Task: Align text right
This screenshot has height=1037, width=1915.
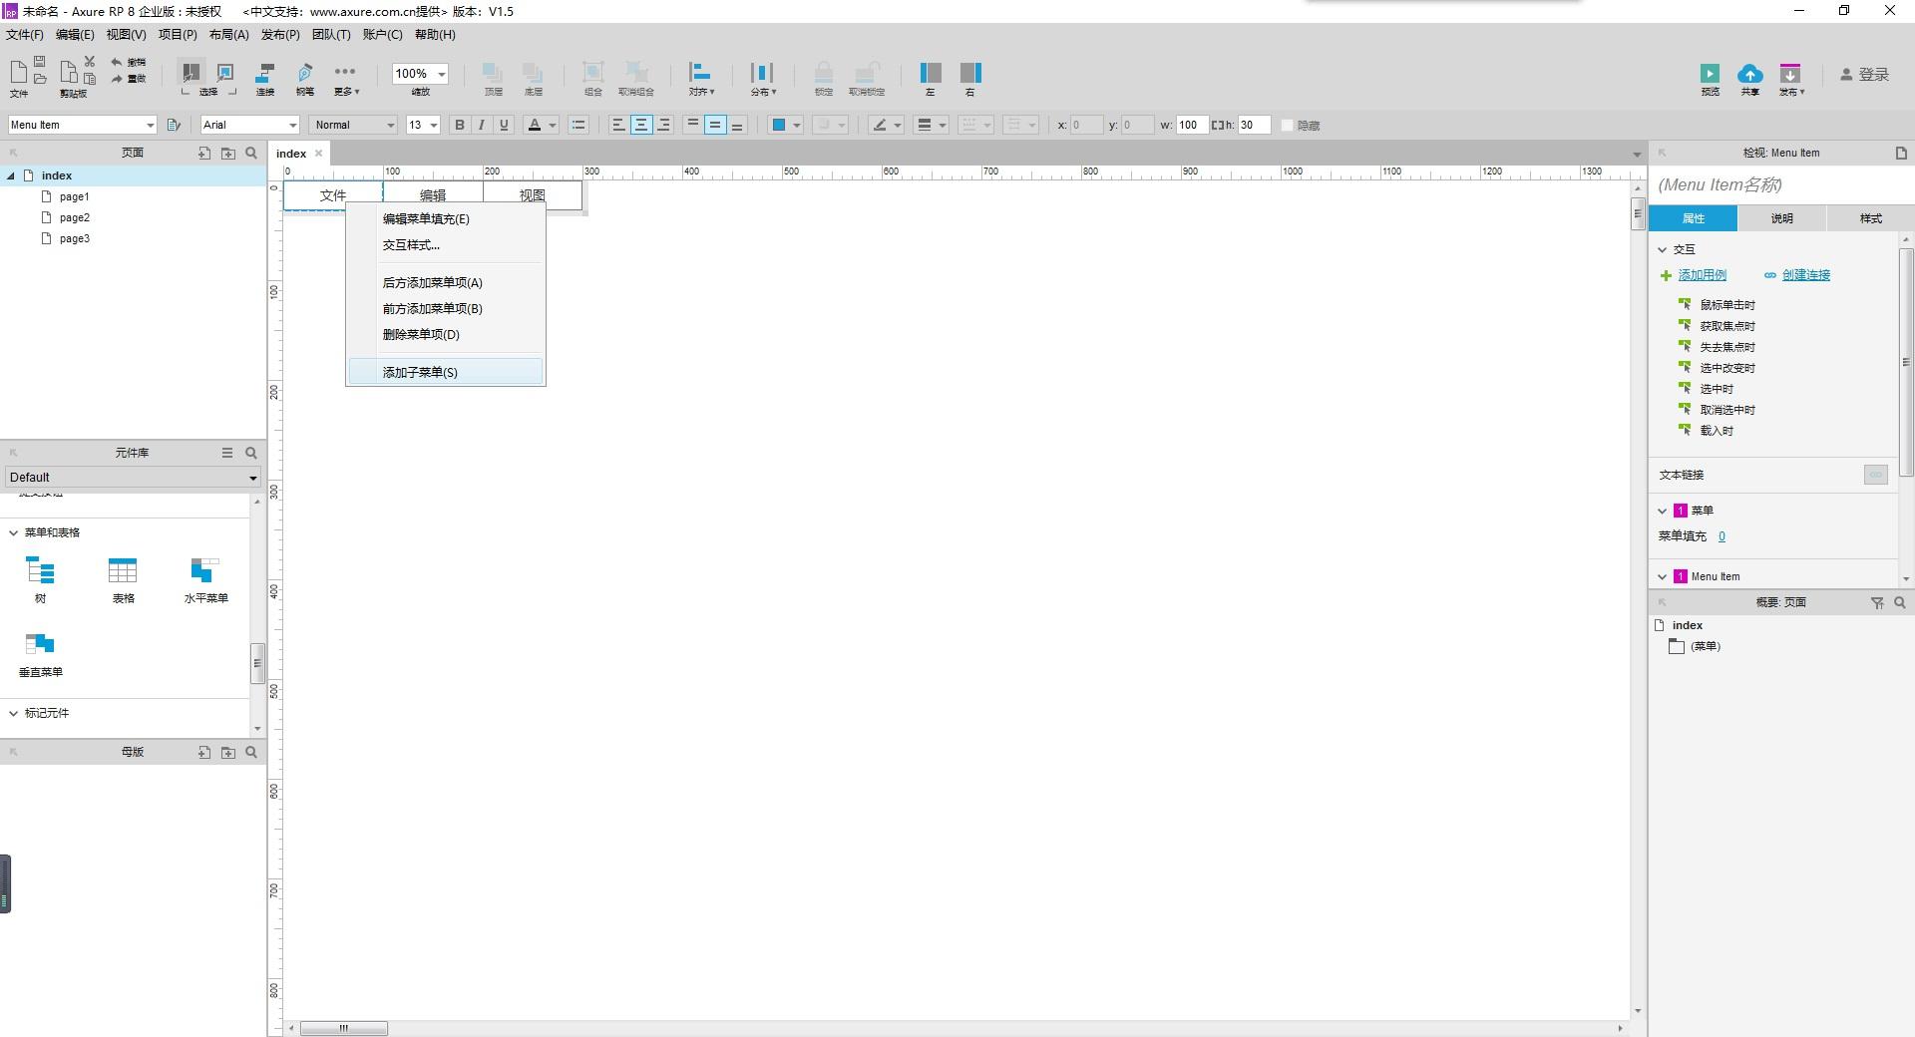Action: pos(663,125)
